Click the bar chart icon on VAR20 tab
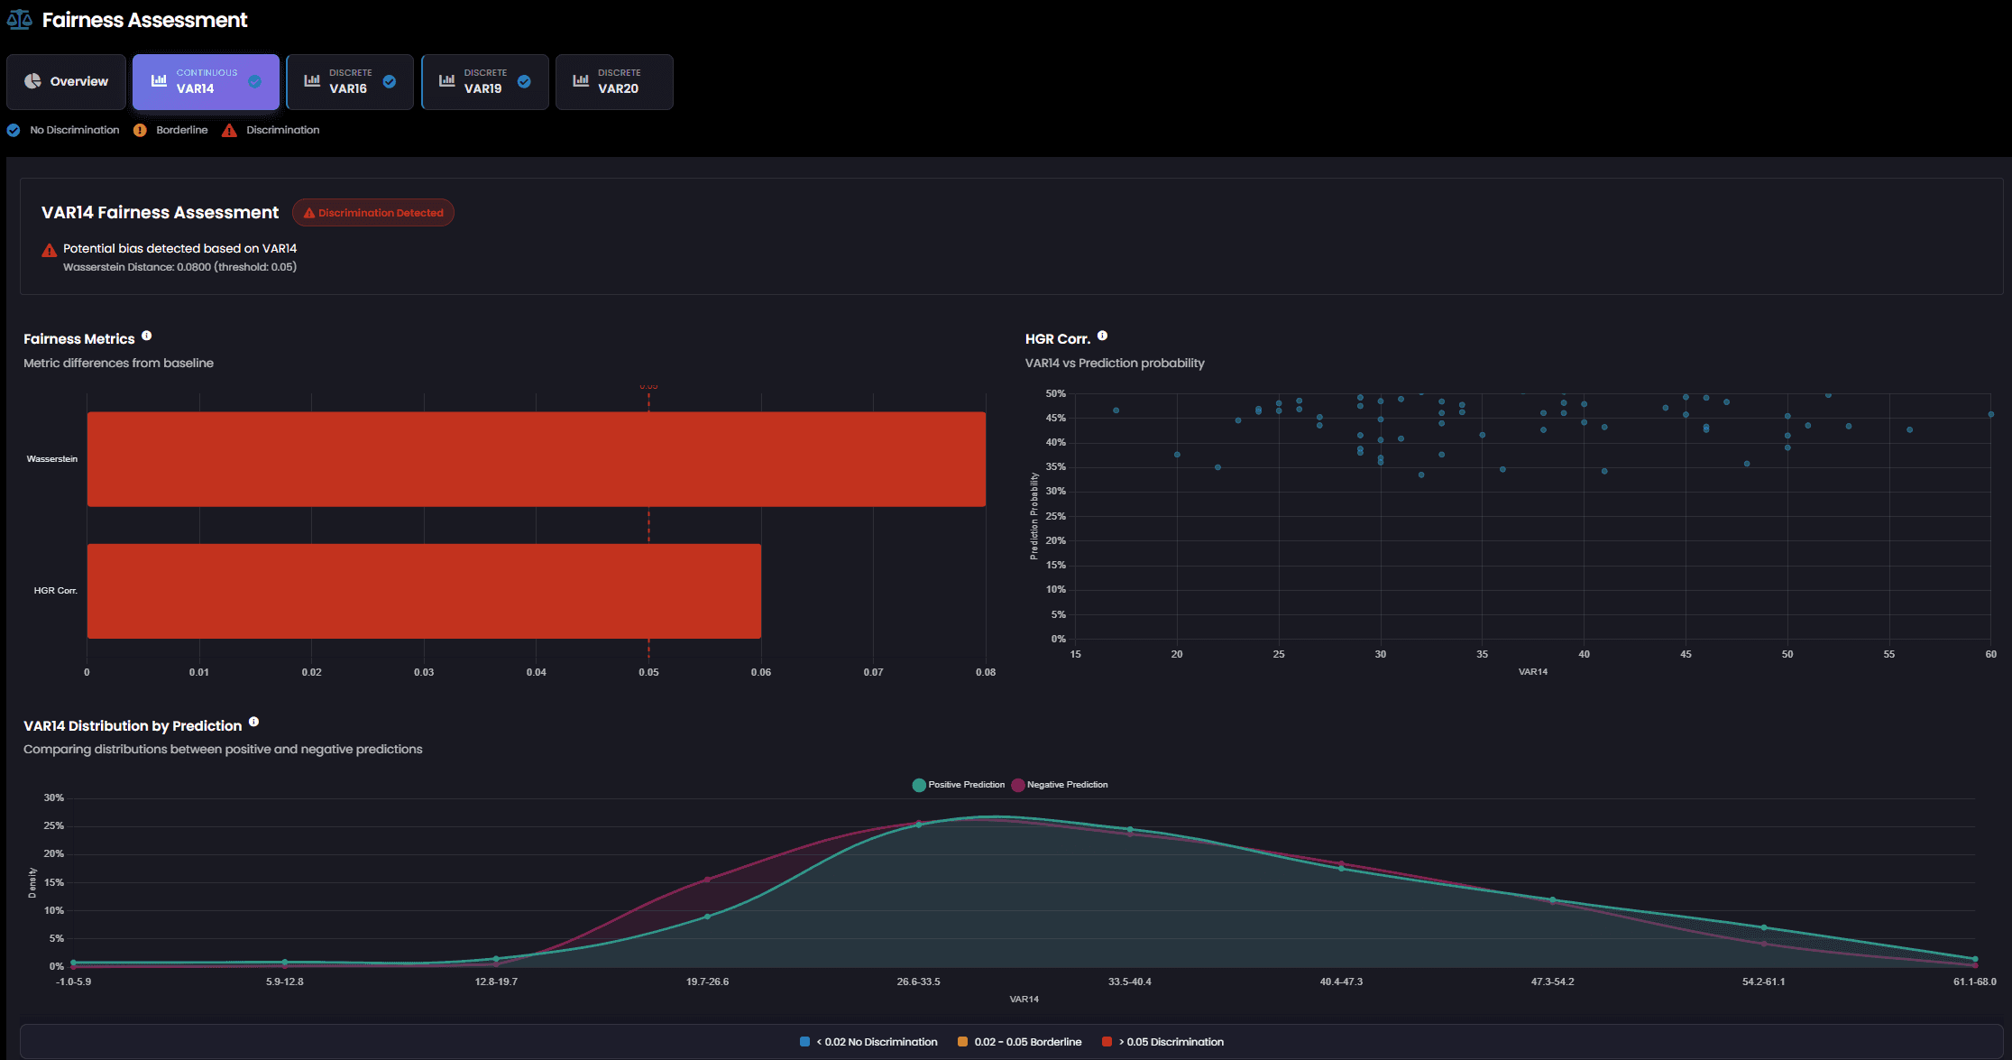 coord(581,80)
